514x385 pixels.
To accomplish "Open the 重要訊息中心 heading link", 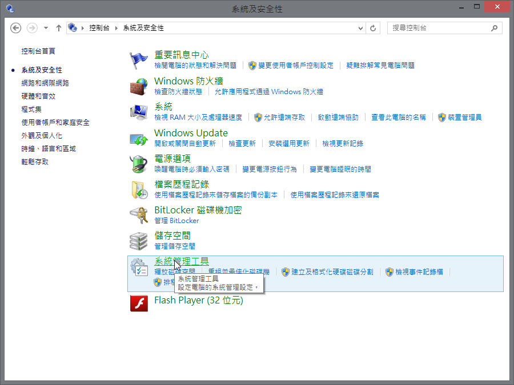I will tap(182, 55).
